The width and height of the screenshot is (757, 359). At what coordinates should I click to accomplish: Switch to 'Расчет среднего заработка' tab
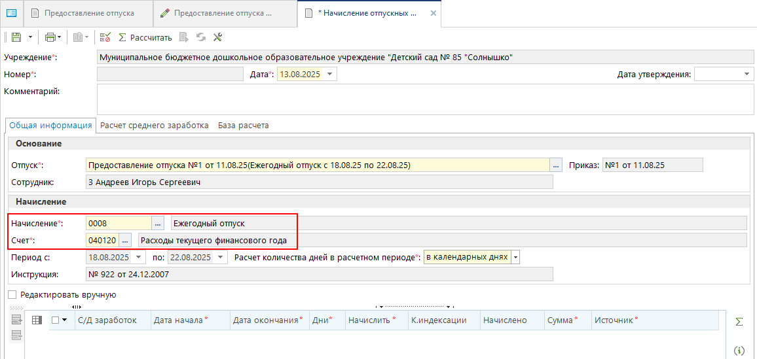point(155,125)
